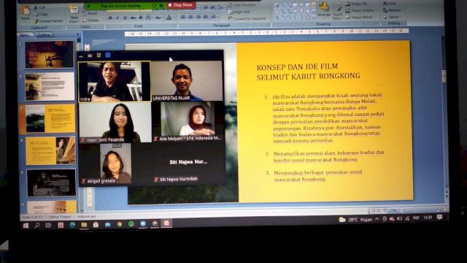Open the Character Spacing dropdown
Viewport: 467px width, 263px height.
pos(148,18)
